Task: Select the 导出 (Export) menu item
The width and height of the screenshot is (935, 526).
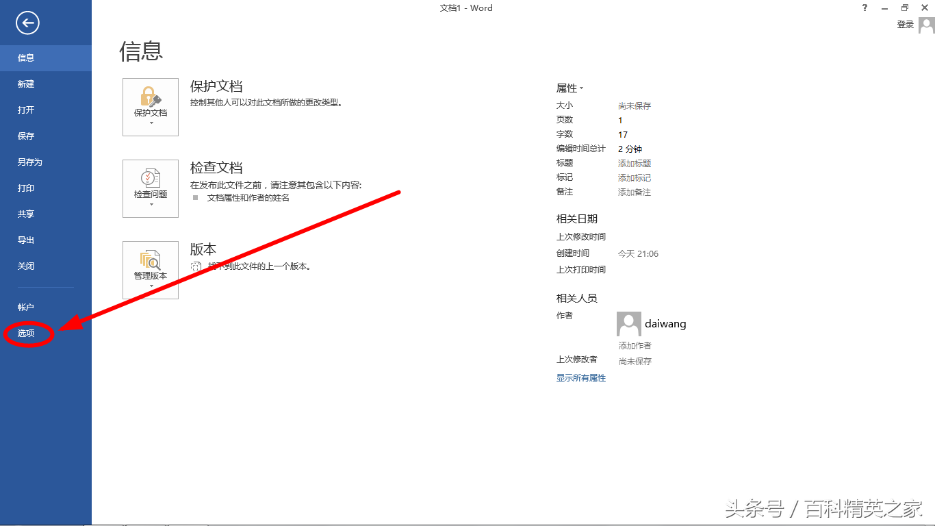Action: pyautogui.click(x=46, y=240)
